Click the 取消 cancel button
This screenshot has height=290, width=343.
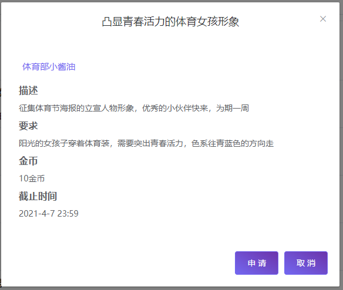306,263
